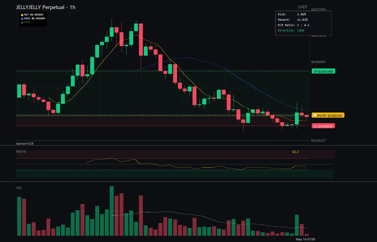Click the $0.068967 price axis label
377x242 pixels.
click(318, 62)
